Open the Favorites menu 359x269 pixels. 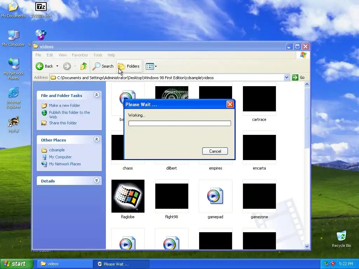click(80, 55)
